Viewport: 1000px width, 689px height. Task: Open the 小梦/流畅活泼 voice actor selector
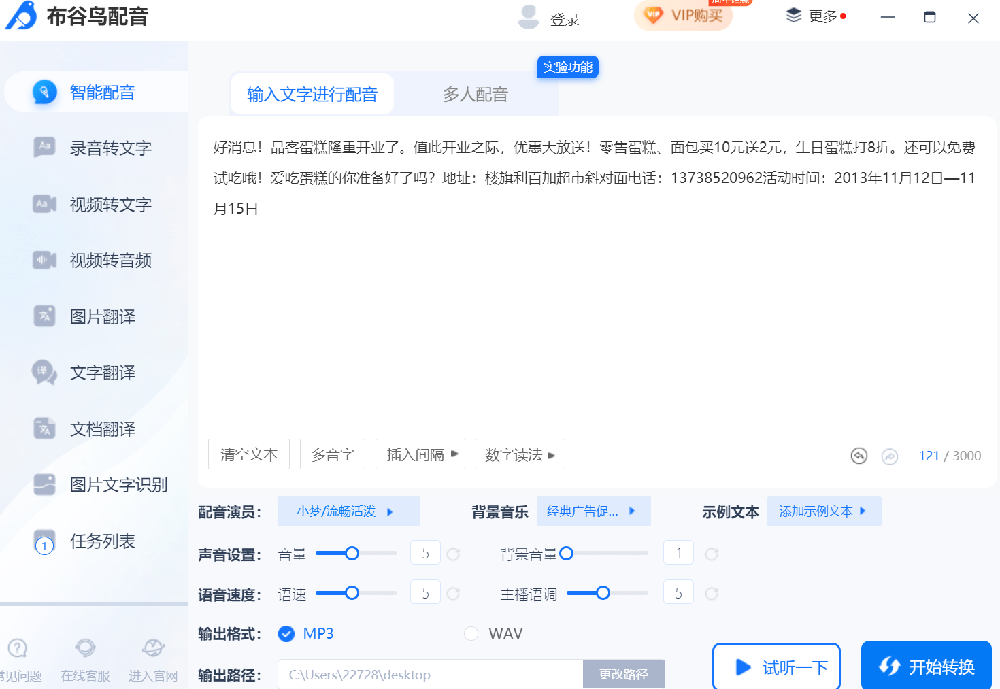(348, 511)
